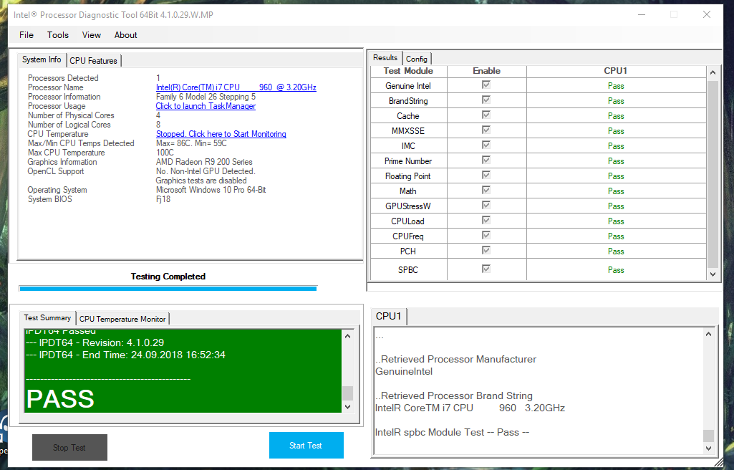Open the About menu
The height and width of the screenshot is (470, 734).
coord(126,34)
